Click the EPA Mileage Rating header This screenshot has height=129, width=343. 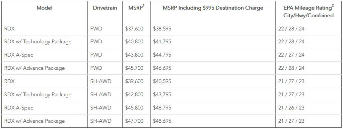pos(308,12)
